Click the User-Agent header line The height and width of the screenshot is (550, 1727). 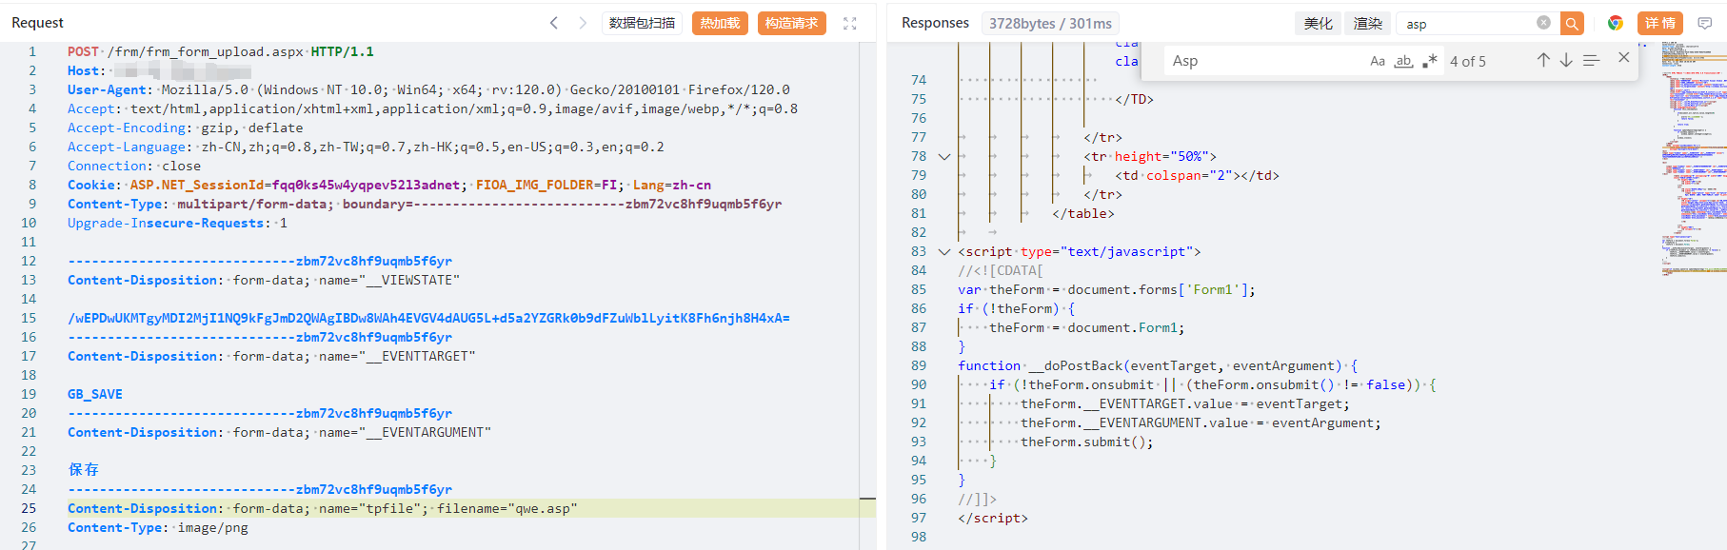[x=428, y=90]
